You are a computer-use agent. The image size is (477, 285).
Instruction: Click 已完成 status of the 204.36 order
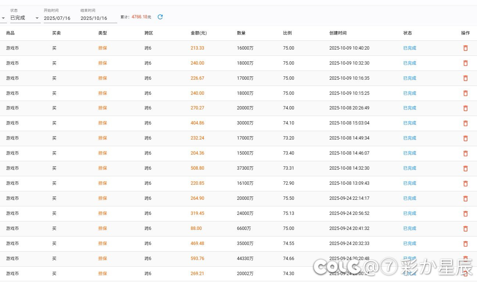click(409, 153)
